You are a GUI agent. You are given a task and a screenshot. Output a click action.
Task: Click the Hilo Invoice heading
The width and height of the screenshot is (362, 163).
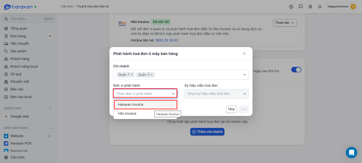pos(140,22)
